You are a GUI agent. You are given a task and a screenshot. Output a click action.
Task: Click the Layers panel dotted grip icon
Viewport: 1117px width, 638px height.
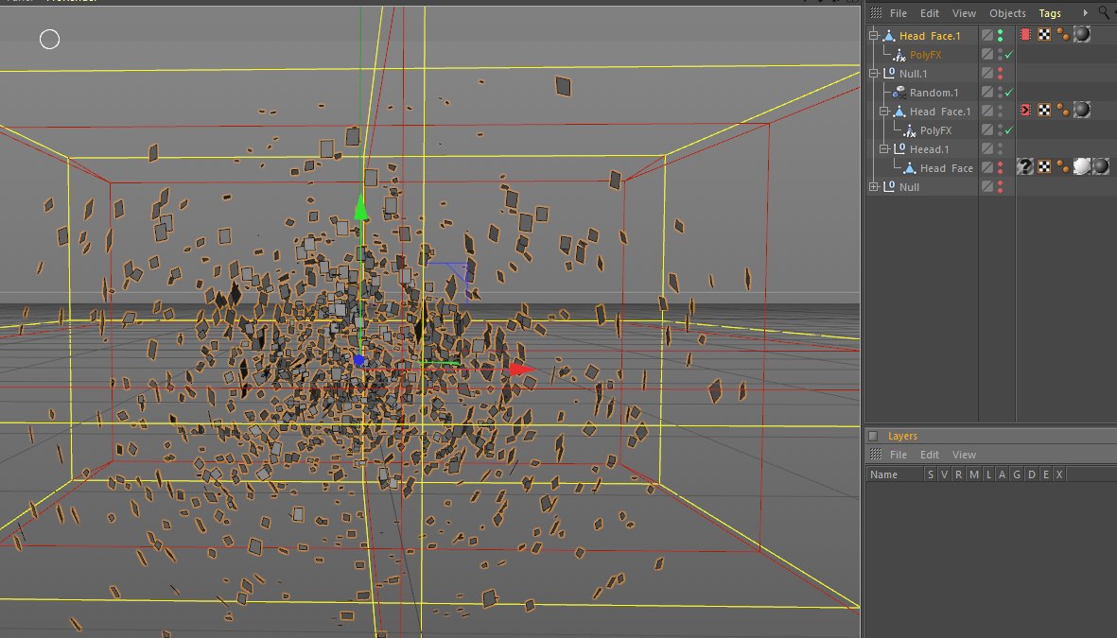point(876,455)
